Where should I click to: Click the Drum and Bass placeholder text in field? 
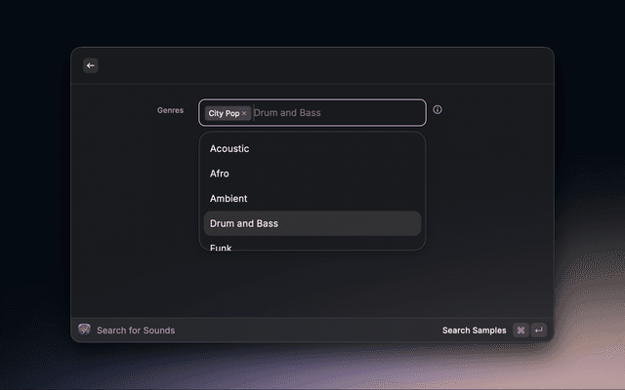[287, 113]
